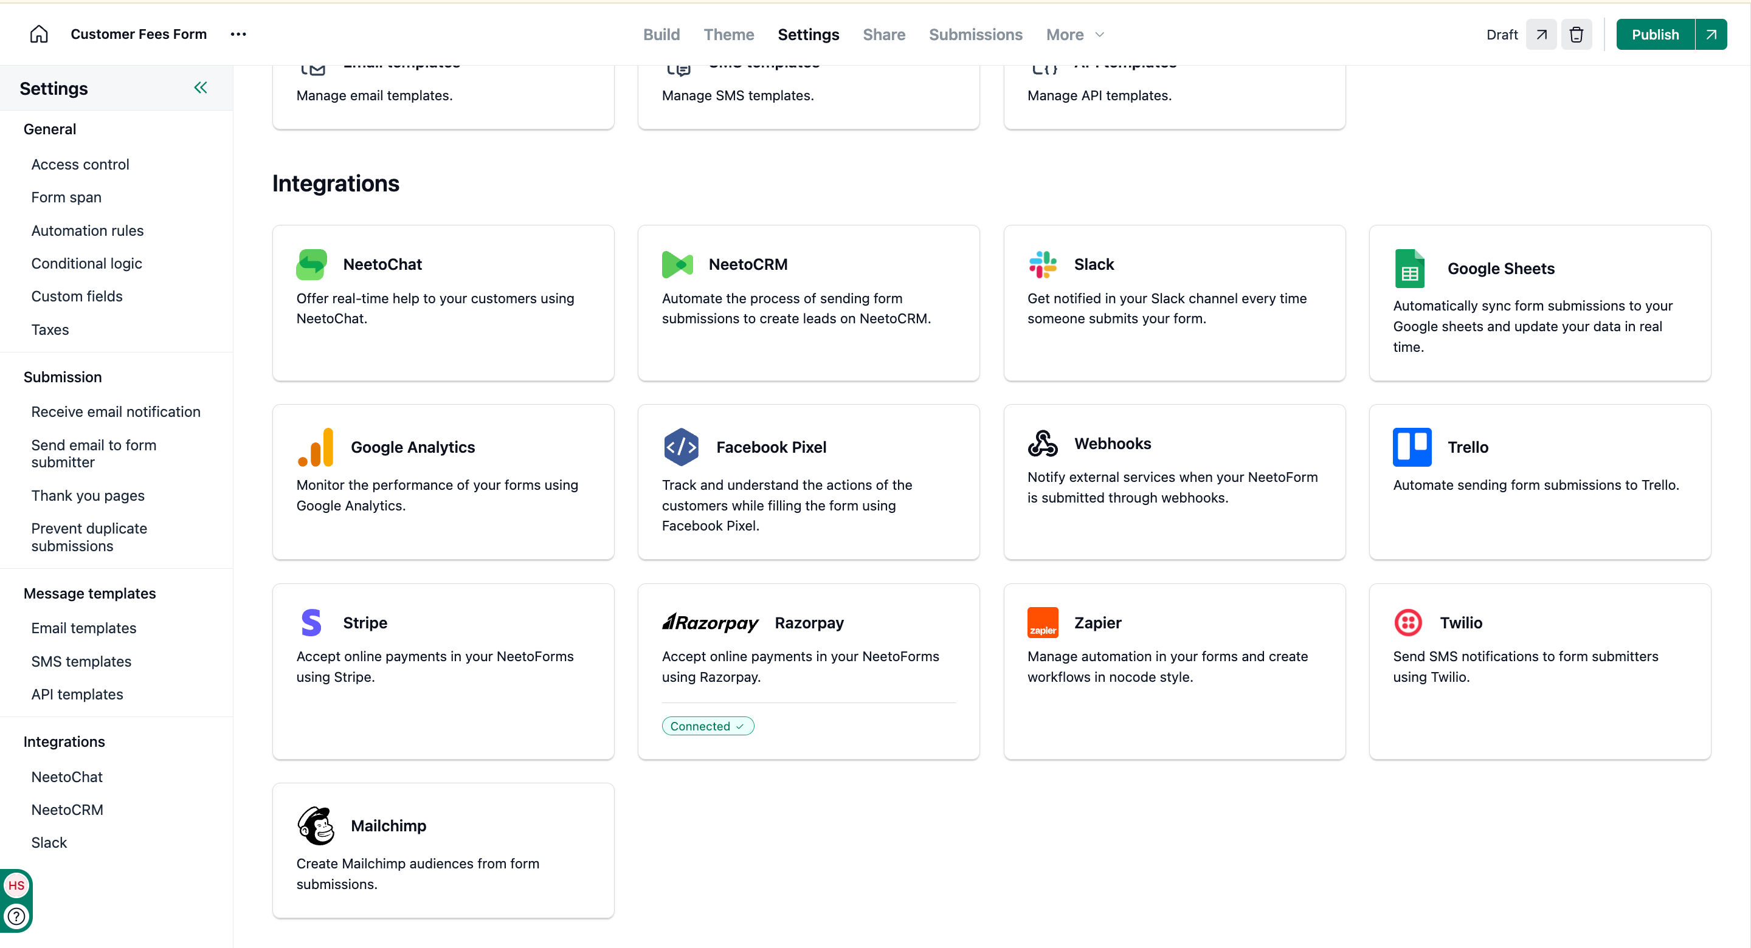Click the Mailchimp logo icon

click(316, 826)
